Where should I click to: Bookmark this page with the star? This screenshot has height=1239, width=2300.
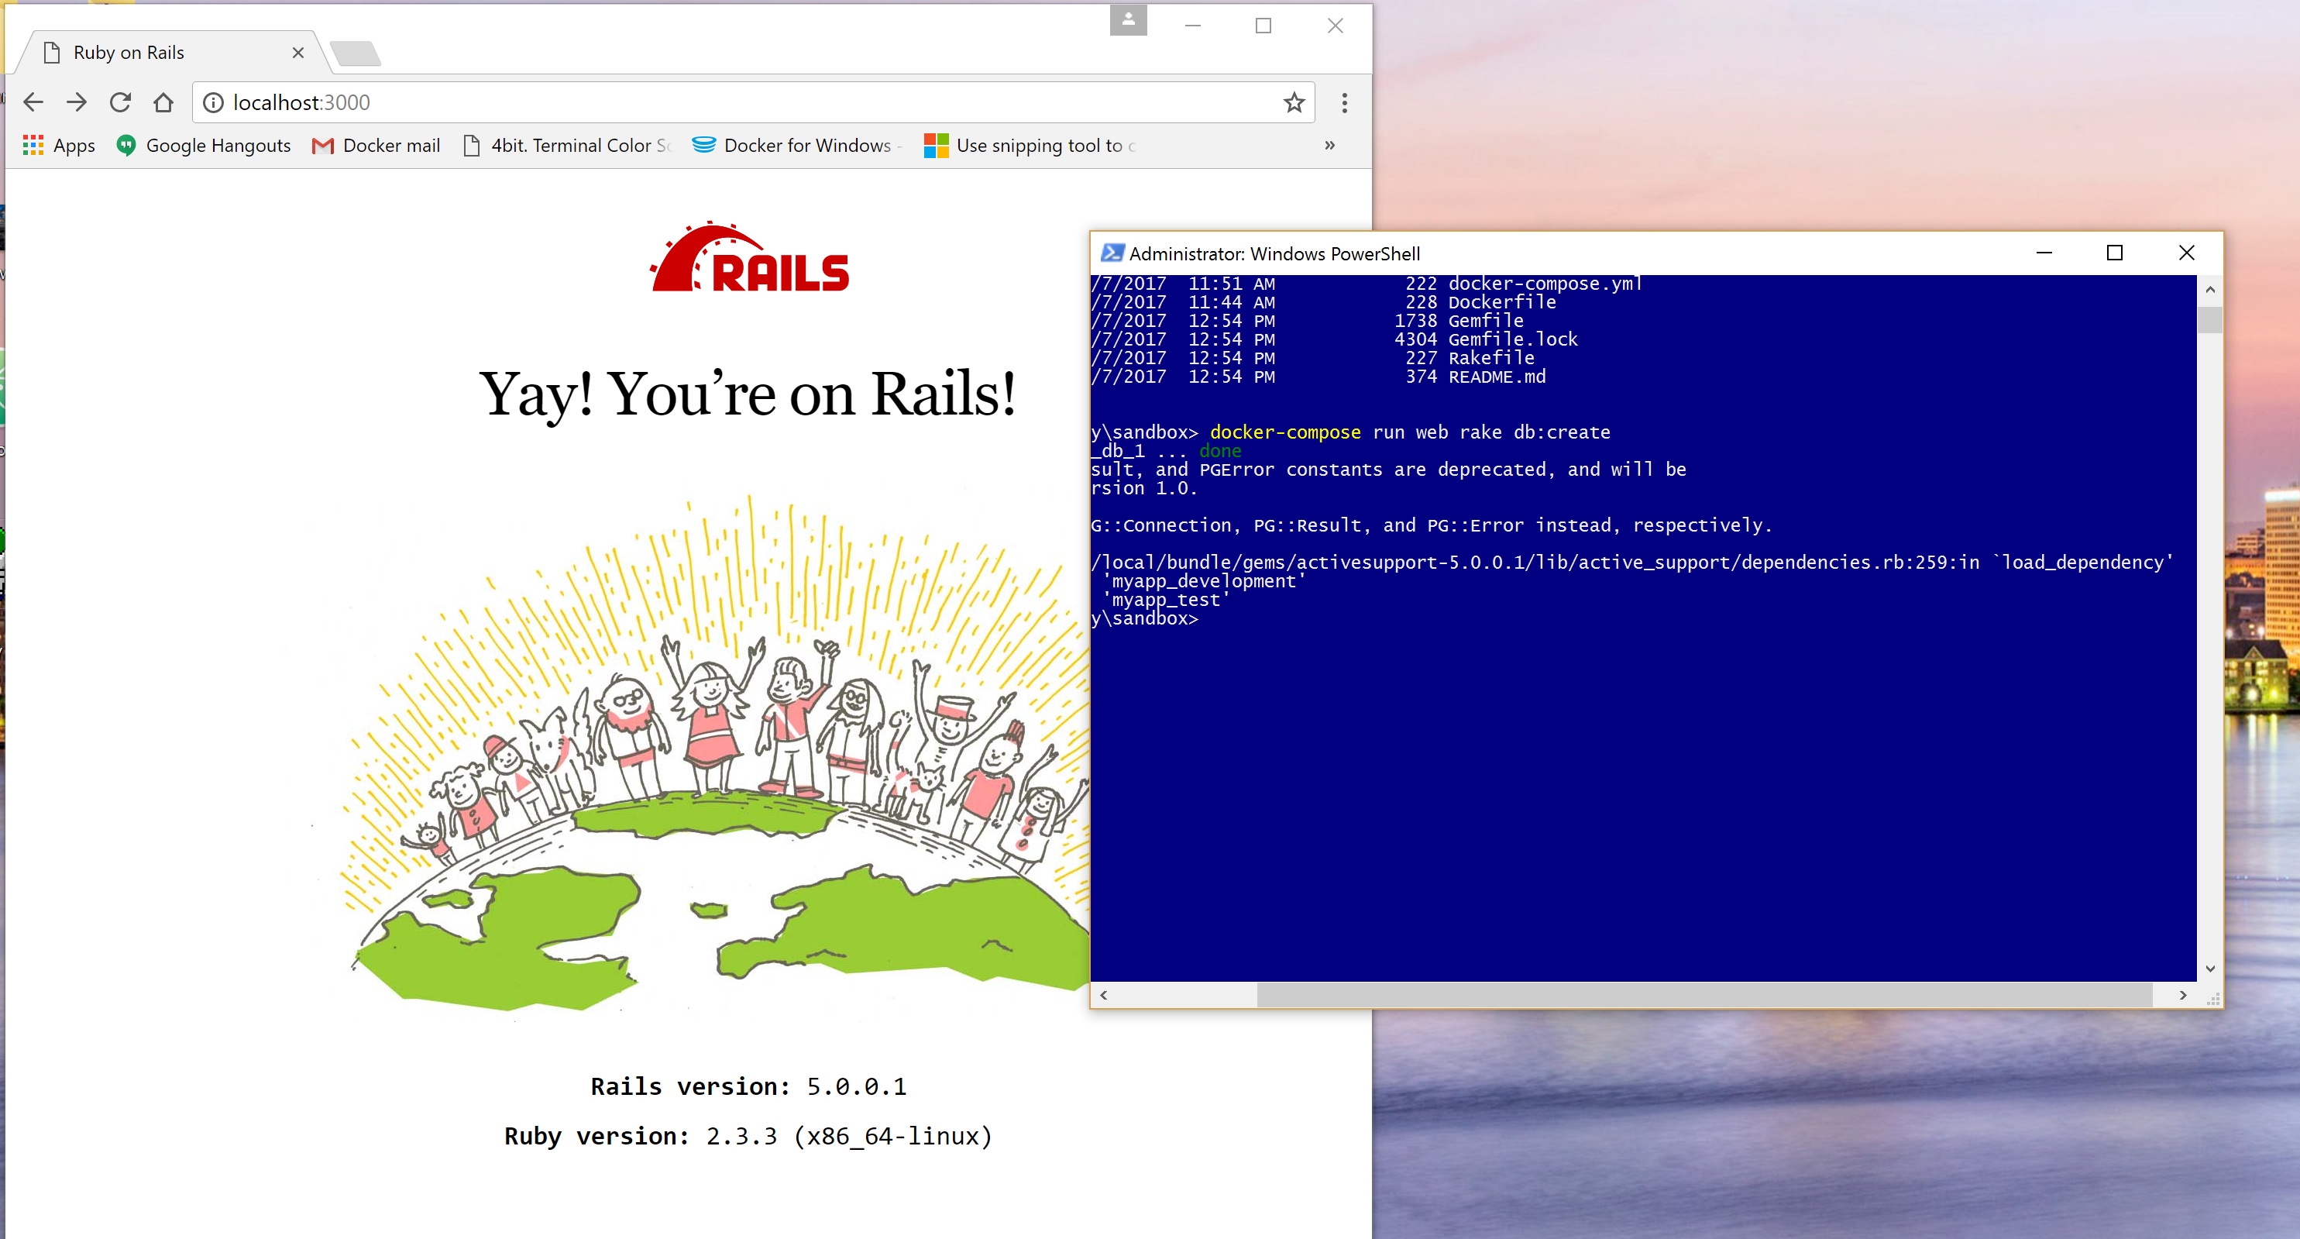tap(1294, 103)
